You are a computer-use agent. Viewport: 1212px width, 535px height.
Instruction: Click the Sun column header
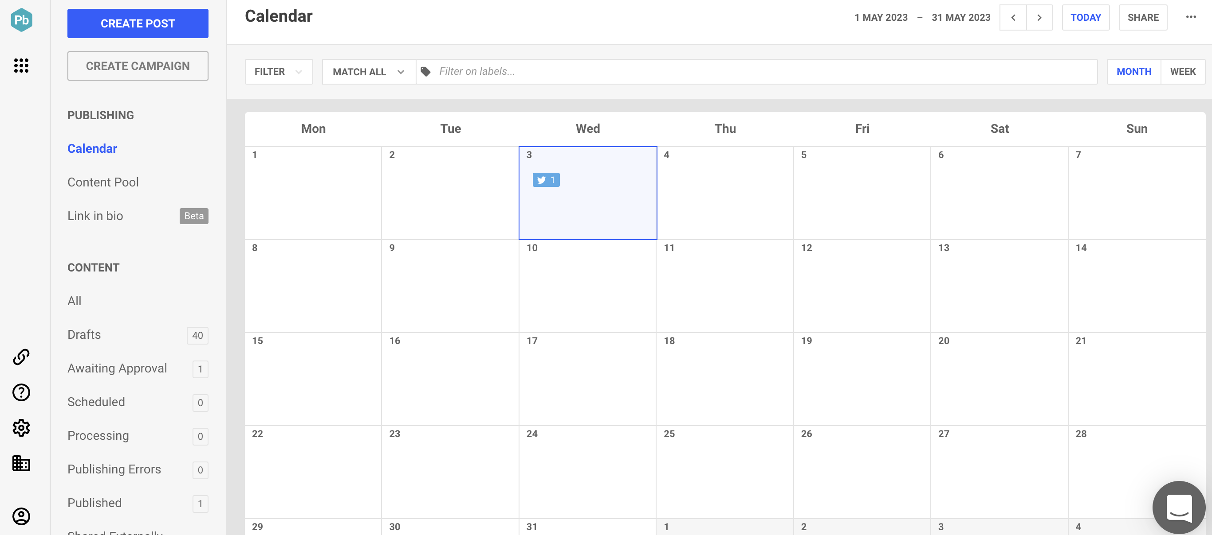[1137, 129]
